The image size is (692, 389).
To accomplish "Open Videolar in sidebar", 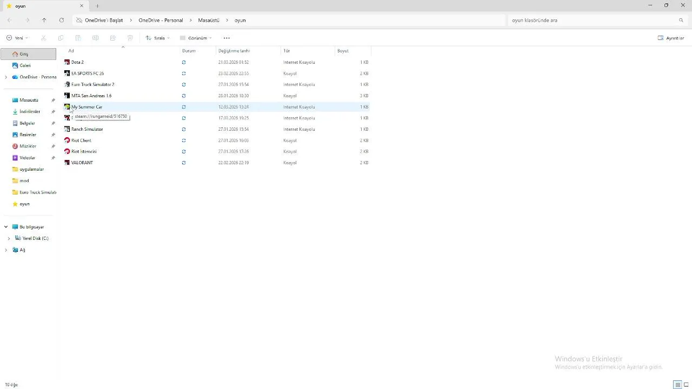I will (x=27, y=158).
